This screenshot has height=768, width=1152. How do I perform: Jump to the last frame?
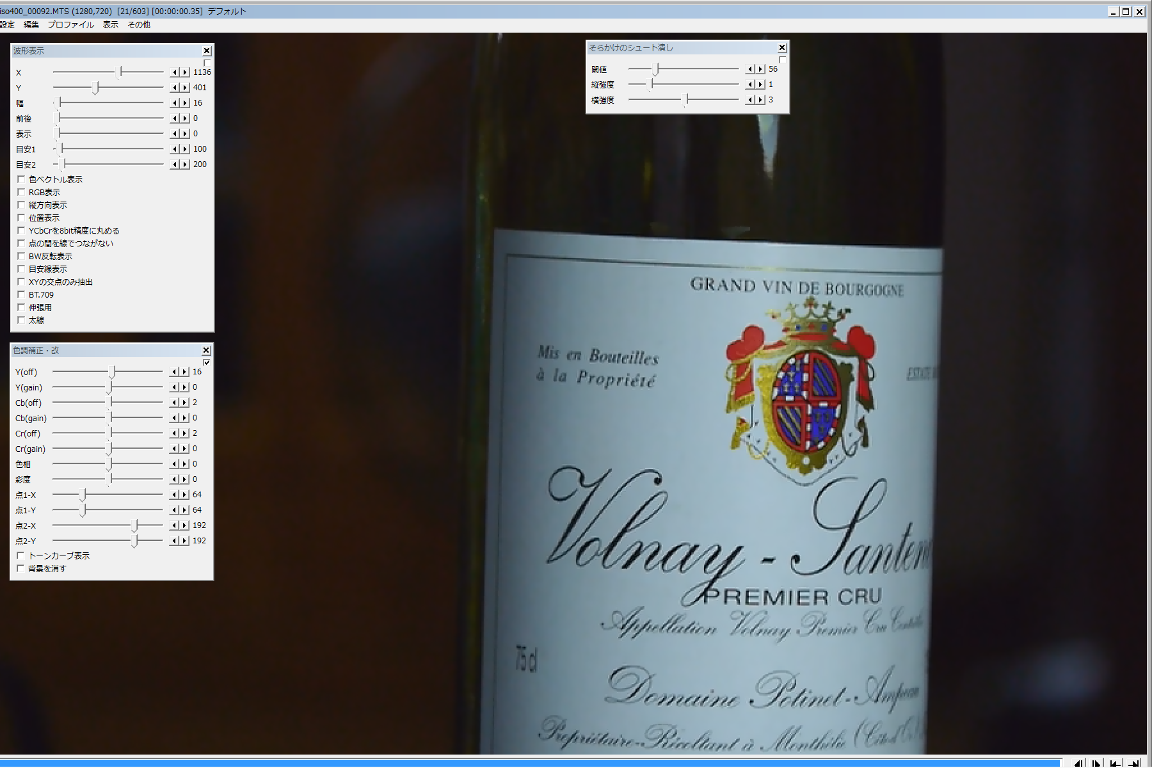tap(1135, 763)
